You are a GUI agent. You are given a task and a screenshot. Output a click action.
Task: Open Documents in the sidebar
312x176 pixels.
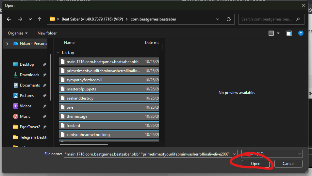pos(30,85)
